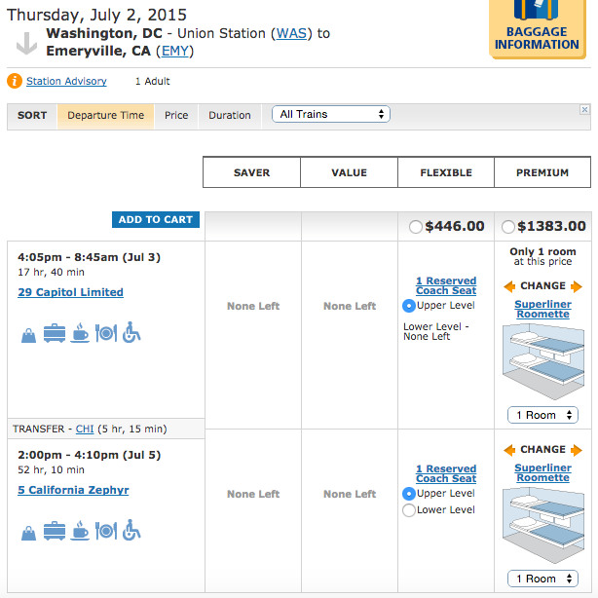This screenshot has width=598, height=598.
Task: Select the $446.00 Flexible fare radio button
Action: click(415, 227)
